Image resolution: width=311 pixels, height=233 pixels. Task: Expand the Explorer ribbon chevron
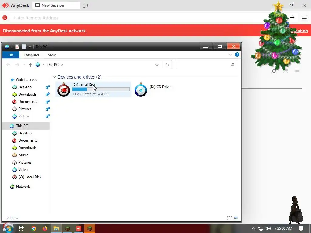(231, 55)
